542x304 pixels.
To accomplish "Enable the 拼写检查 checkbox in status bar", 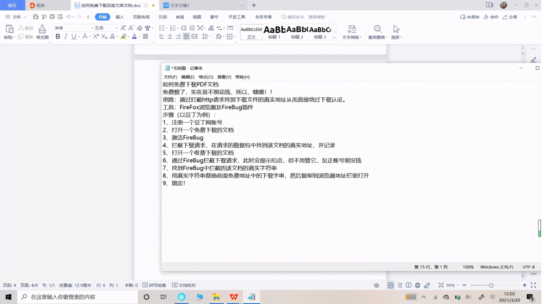I will (156, 285).
